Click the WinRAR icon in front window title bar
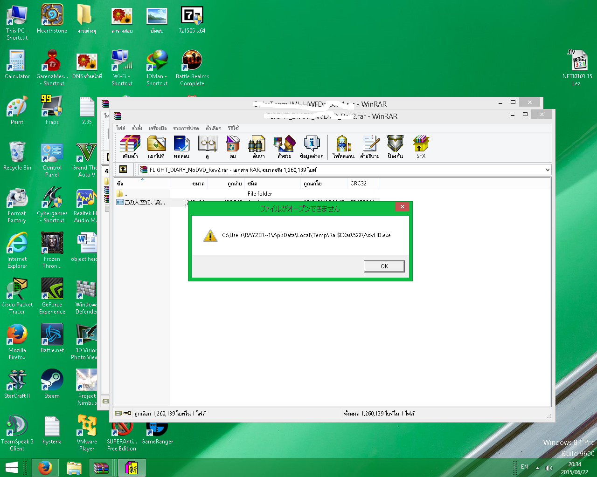The height and width of the screenshot is (477, 597). tap(118, 116)
